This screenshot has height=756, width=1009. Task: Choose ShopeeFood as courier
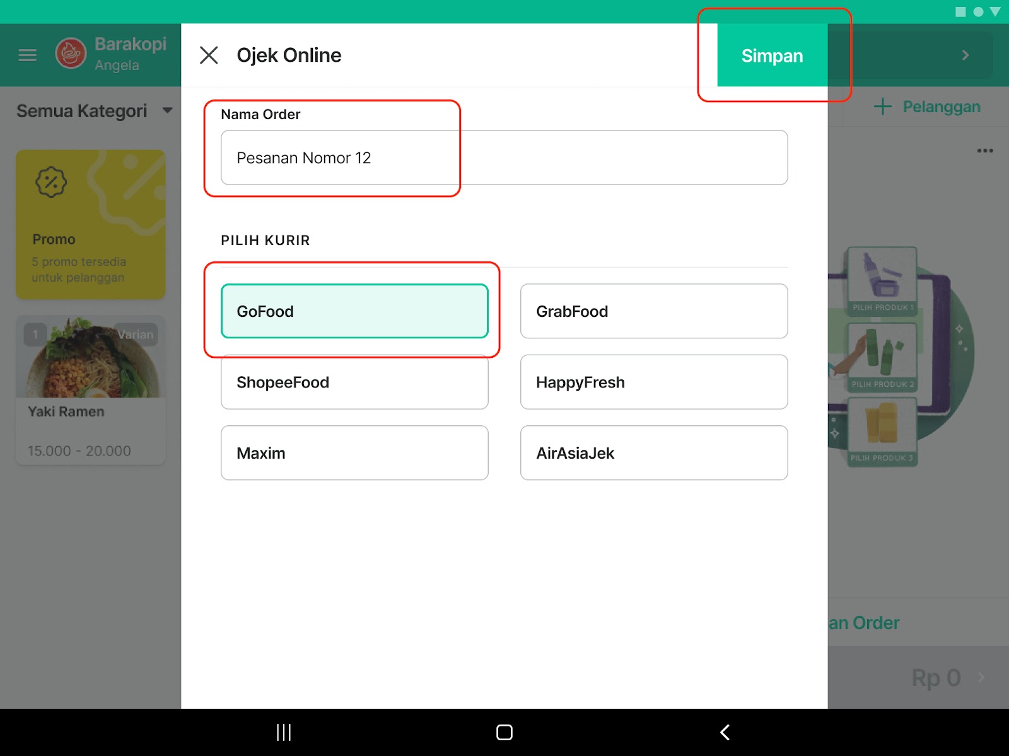354,382
